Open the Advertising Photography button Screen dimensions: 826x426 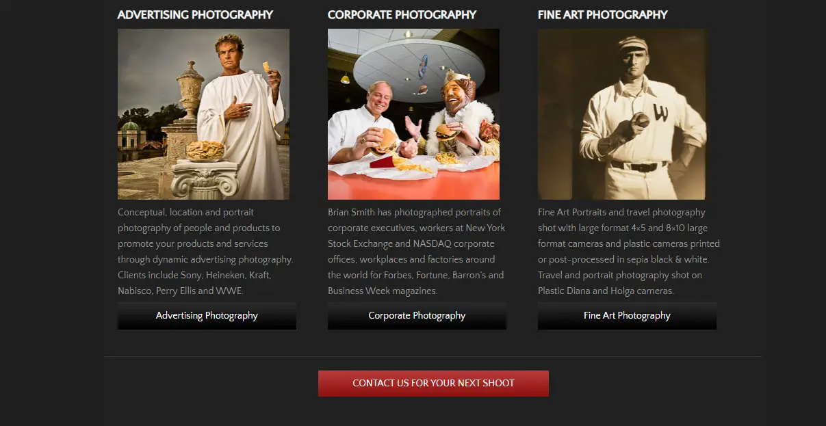coord(207,316)
